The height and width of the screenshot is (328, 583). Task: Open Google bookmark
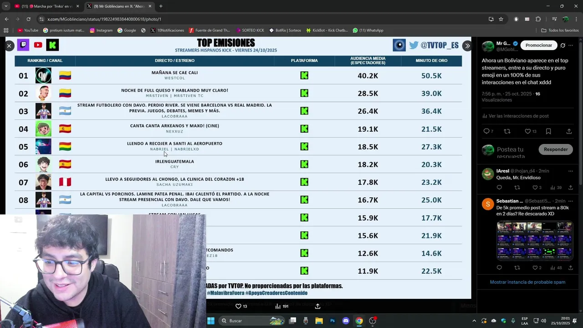tap(127, 31)
